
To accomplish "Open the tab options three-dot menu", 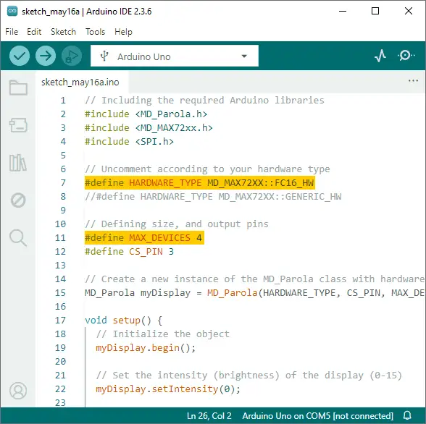I will click(413, 80).
